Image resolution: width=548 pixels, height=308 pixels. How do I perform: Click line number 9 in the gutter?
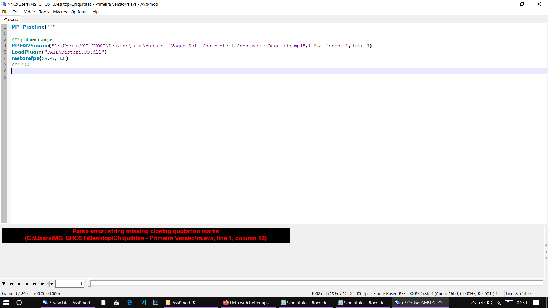click(5, 77)
